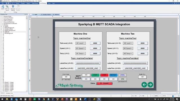
Task: Click the green right arrow navigation button
Action: coord(150,85)
